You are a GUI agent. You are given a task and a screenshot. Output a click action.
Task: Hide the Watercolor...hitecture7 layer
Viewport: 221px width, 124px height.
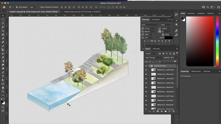(146, 87)
